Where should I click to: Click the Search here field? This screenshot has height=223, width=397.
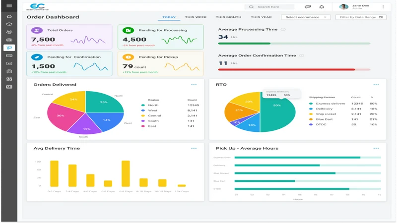[269, 7]
